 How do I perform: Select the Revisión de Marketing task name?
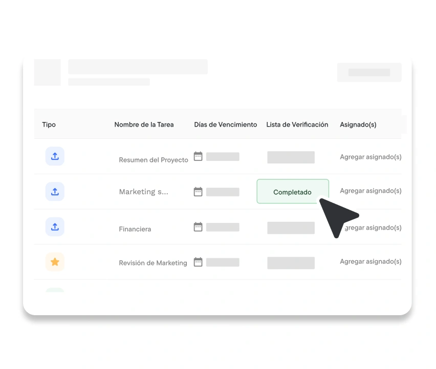[153, 263]
